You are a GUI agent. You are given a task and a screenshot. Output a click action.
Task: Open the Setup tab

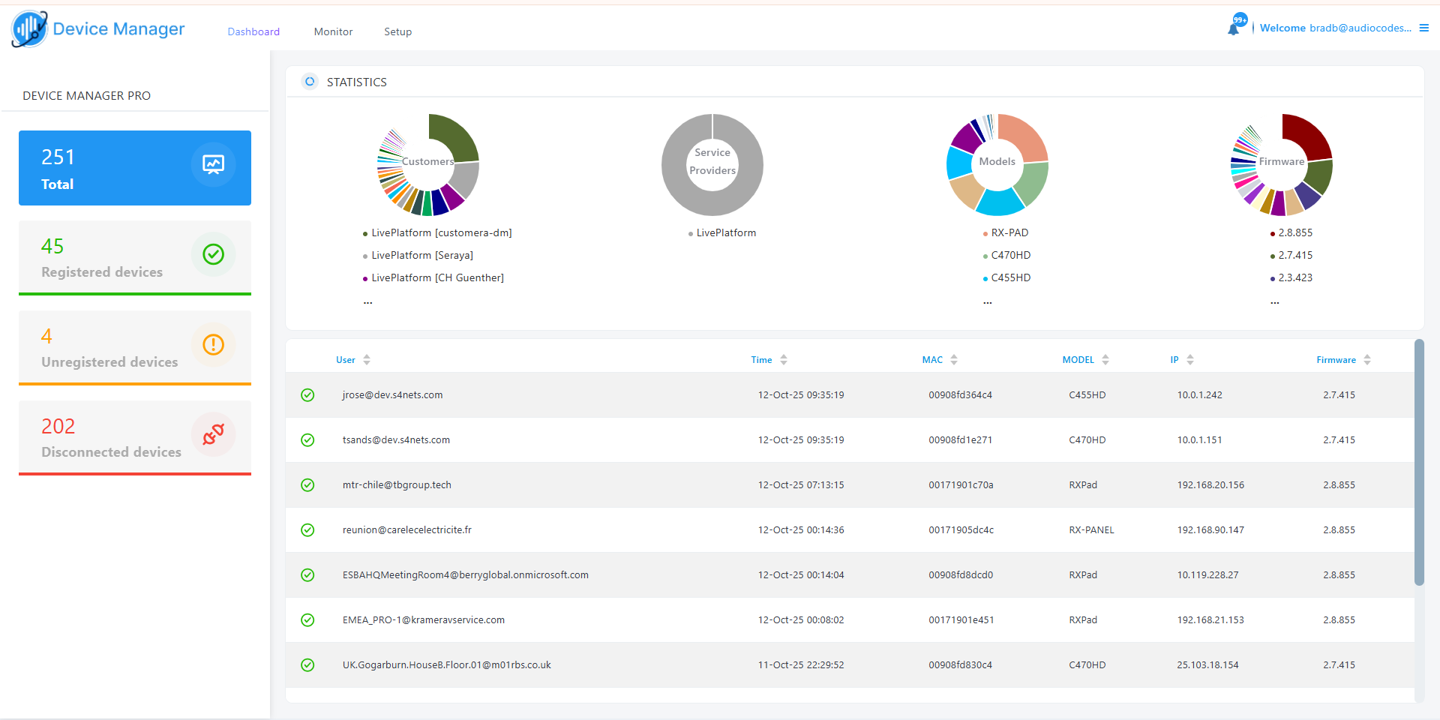(x=397, y=31)
